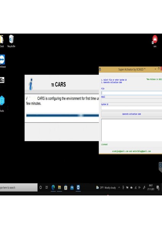Open Microsoft Store from the taskbar

pyautogui.click(x=66, y=187)
